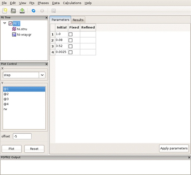Open the Phases menu
The height and width of the screenshot is (175, 191).
[43, 3]
